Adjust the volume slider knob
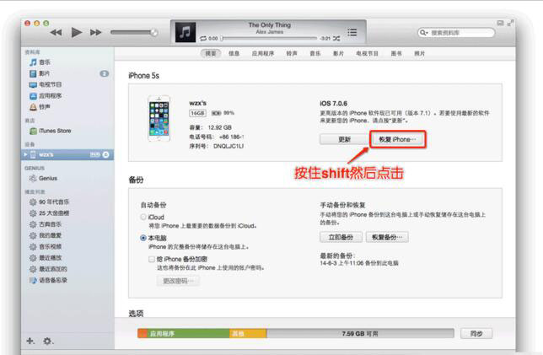 pyautogui.click(x=153, y=33)
